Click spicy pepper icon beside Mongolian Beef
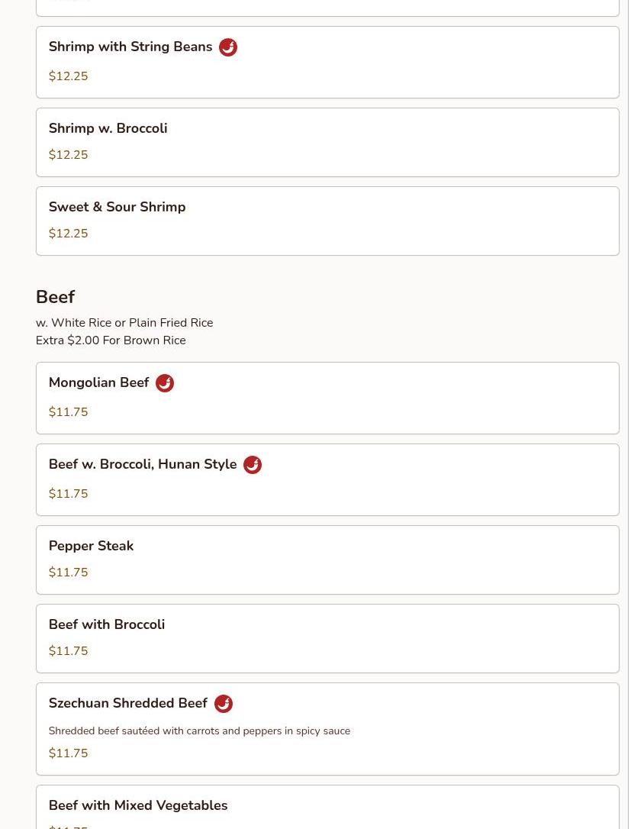This screenshot has height=829, width=644. point(164,383)
